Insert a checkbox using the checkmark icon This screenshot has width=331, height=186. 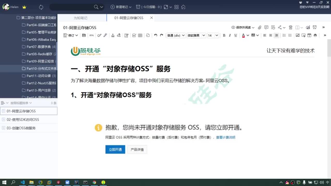(134, 35)
